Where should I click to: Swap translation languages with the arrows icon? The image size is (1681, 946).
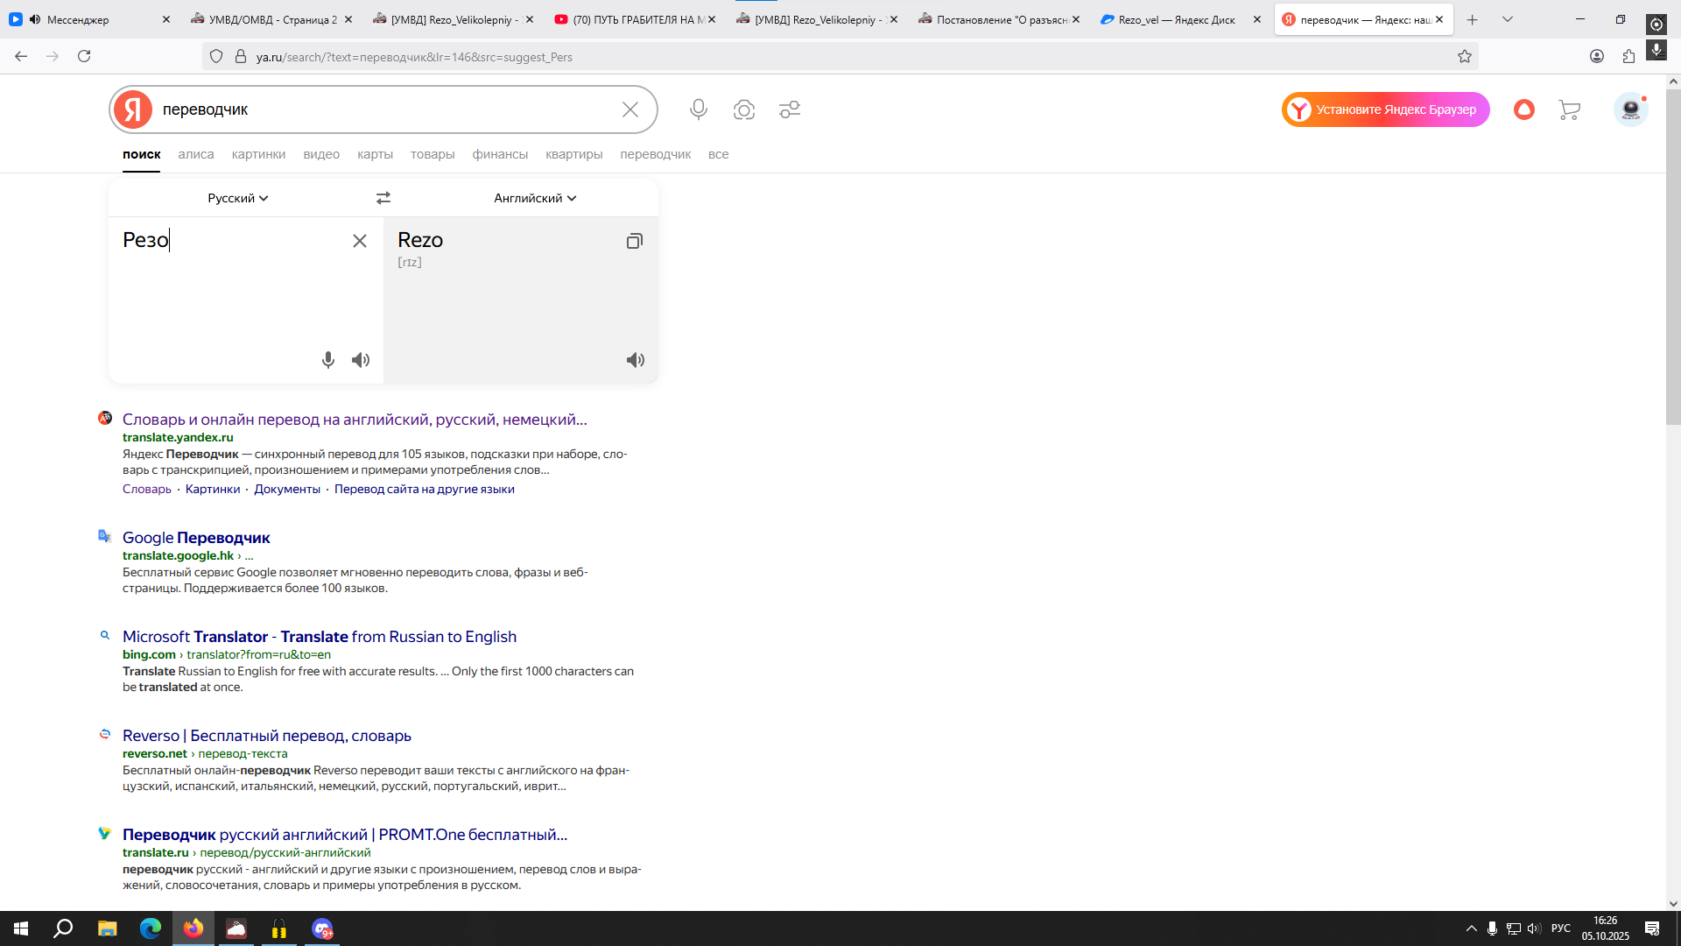tap(383, 198)
